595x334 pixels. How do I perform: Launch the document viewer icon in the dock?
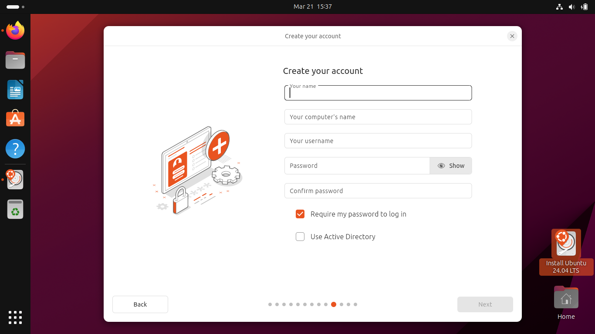(x=15, y=90)
